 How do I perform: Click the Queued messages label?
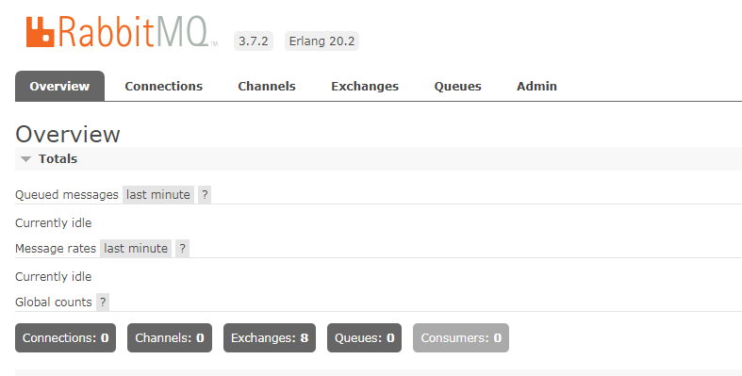[67, 195]
